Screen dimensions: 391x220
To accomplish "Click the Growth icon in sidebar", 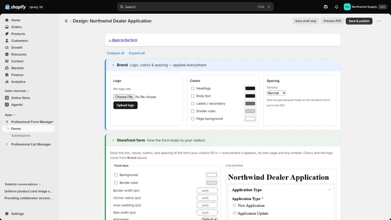I will pyautogui.click(x=7, y=47).
